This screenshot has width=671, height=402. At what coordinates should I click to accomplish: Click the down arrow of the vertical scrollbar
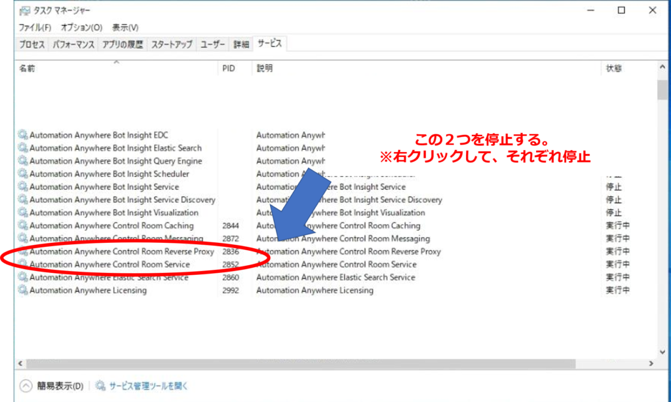click(662, 352)
